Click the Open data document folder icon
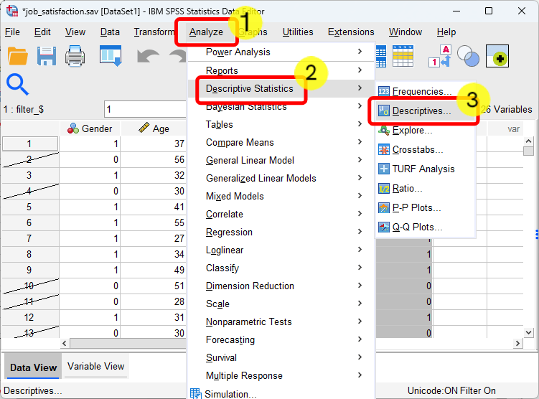 click(x=17, y=56)
